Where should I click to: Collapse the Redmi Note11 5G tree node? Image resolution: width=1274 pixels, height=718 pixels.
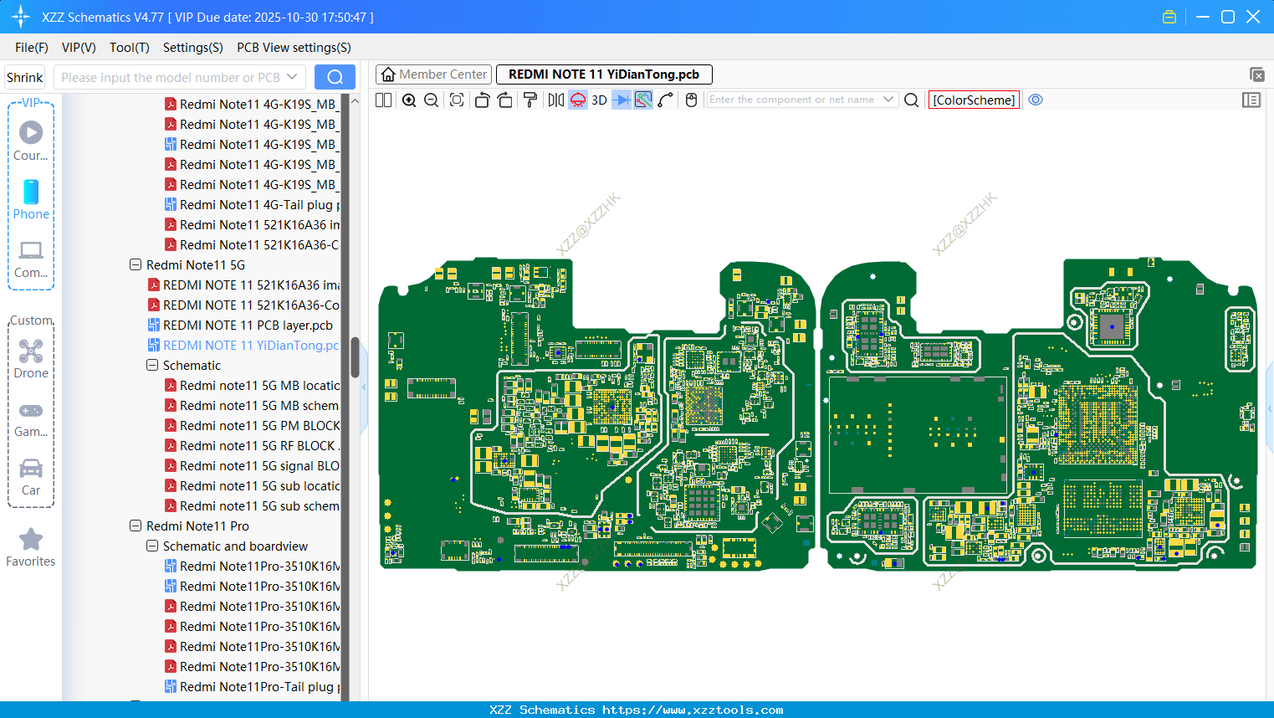click(x=136, y=265)
